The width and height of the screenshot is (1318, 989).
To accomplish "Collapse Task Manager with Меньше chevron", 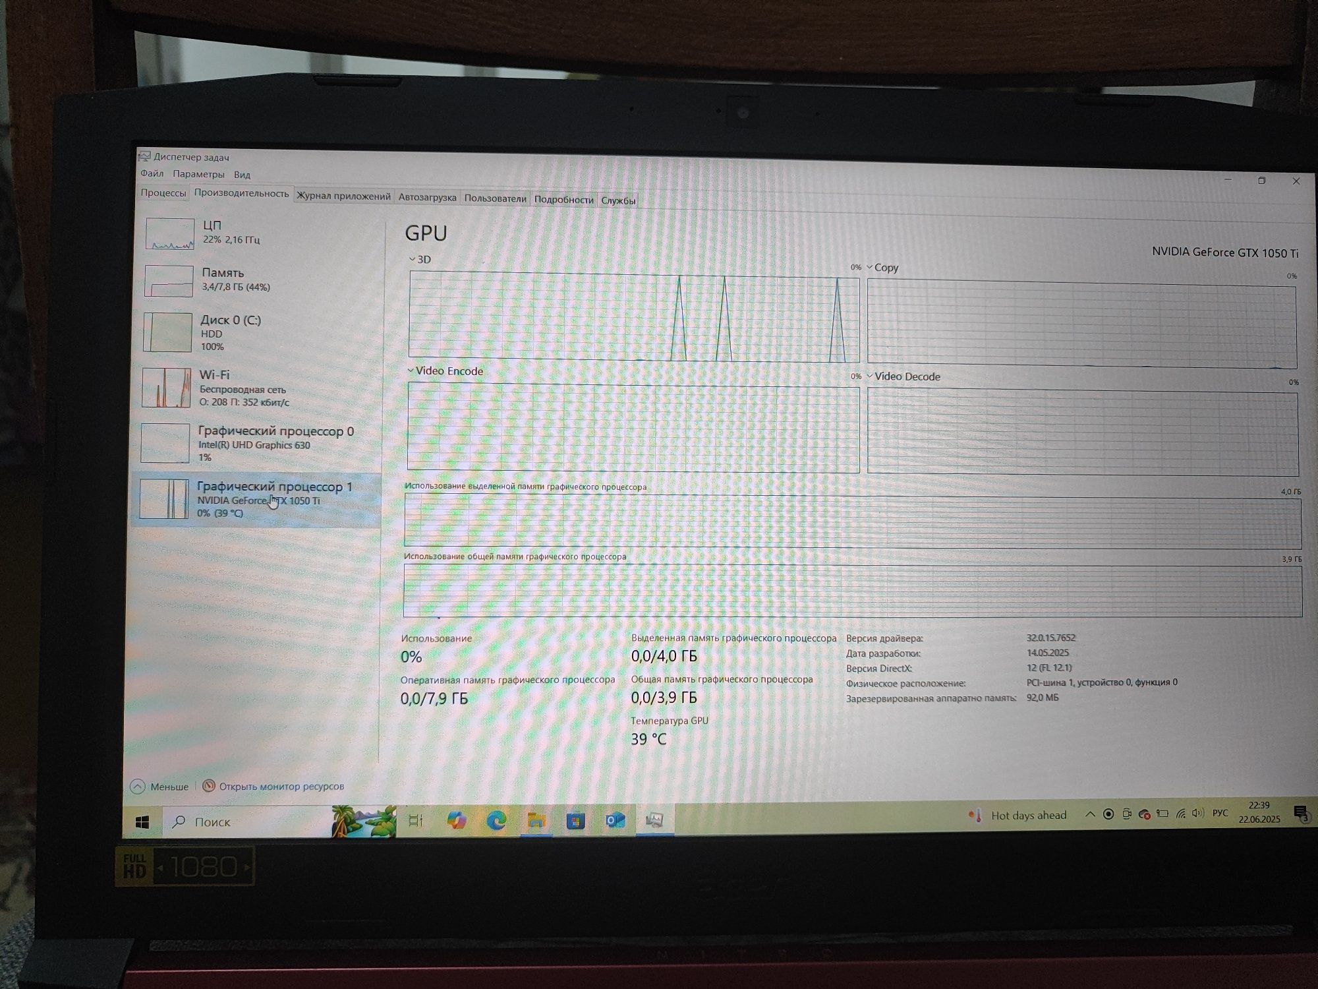I will coord(138,786).
